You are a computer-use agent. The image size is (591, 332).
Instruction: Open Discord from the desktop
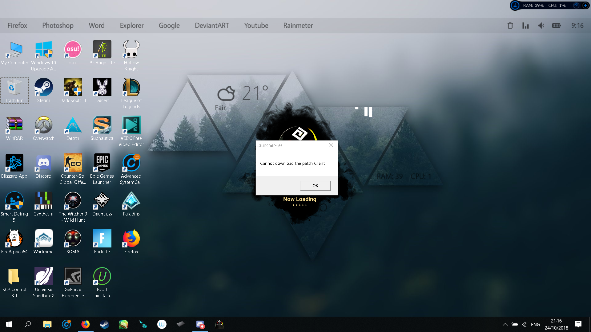click(43, 163)
